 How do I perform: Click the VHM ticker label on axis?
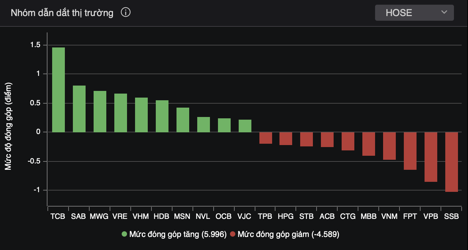(x=141, y=216)
